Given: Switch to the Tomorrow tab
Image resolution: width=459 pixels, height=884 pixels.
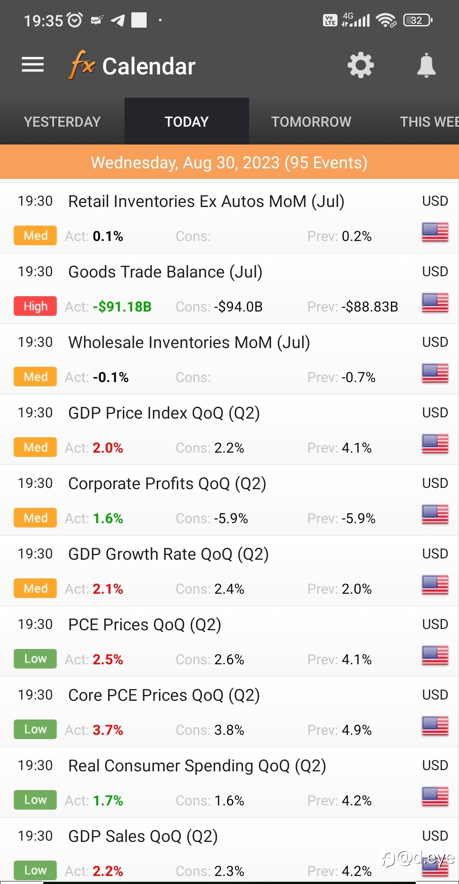Looking at the screenshot, I should 311,122.
